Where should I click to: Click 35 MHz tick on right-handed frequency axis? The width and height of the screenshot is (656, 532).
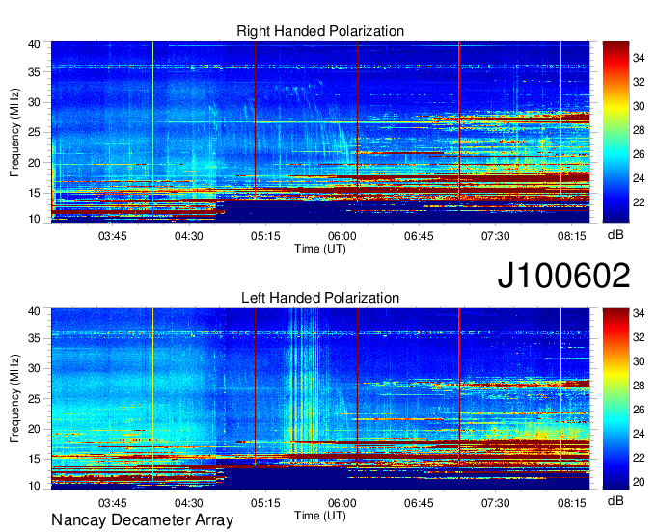click(34, 72)
